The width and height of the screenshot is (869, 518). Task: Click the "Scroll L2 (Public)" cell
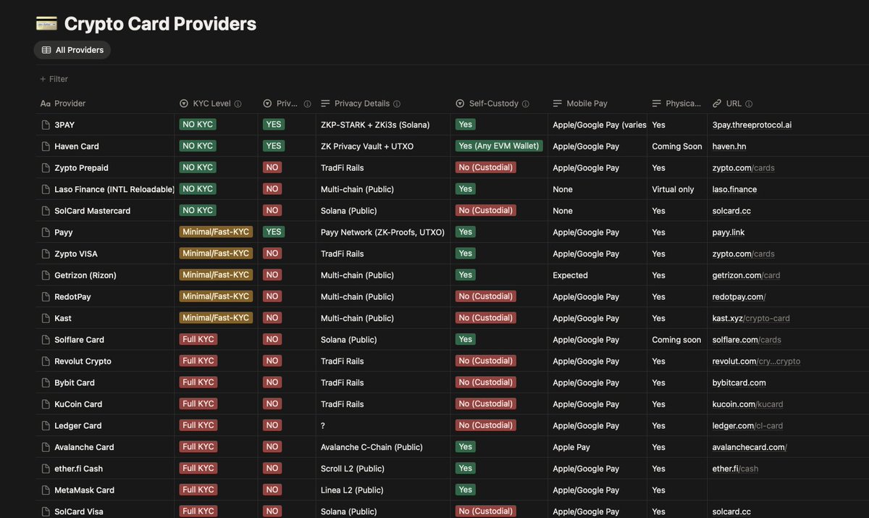353,469
